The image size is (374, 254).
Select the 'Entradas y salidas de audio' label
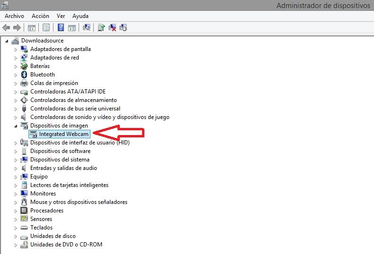click(64, 168)
